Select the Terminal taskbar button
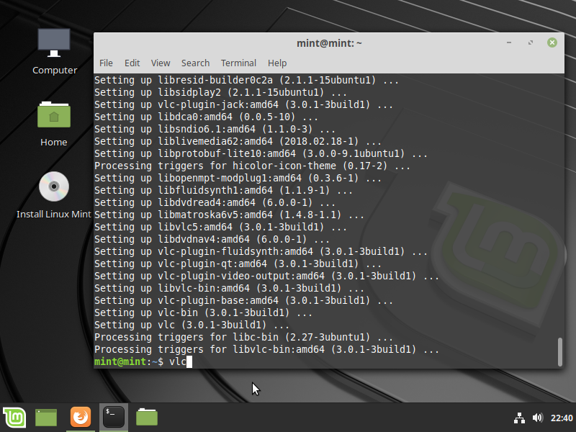The height and width of the screenshot is (432, 576). 114,417
